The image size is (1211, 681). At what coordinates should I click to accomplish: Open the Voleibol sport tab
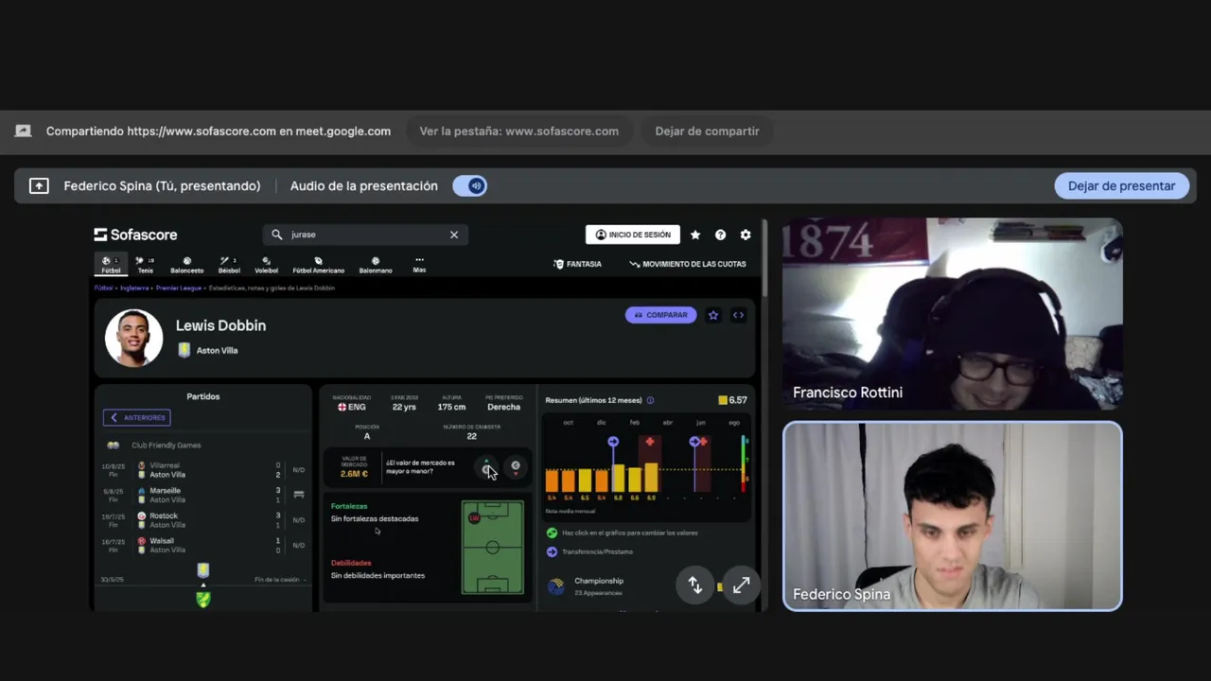[266, 265]
